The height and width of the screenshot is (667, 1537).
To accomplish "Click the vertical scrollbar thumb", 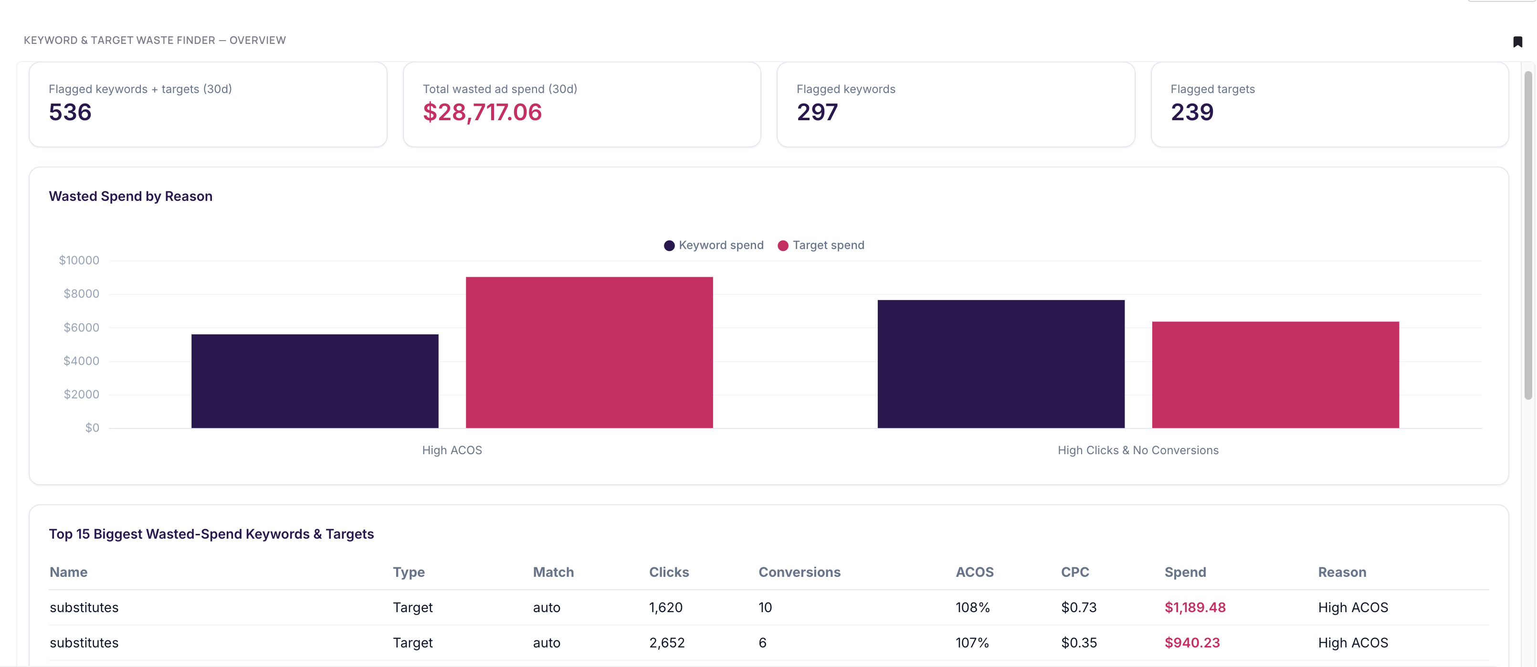I will coord(1528,235).
